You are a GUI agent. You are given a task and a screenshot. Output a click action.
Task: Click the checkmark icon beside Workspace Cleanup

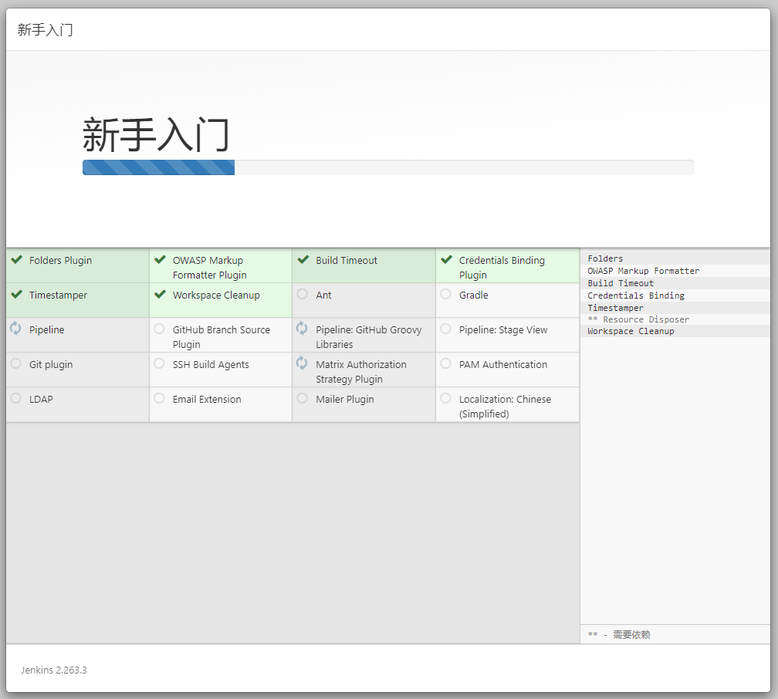click(x=160, y=294)
